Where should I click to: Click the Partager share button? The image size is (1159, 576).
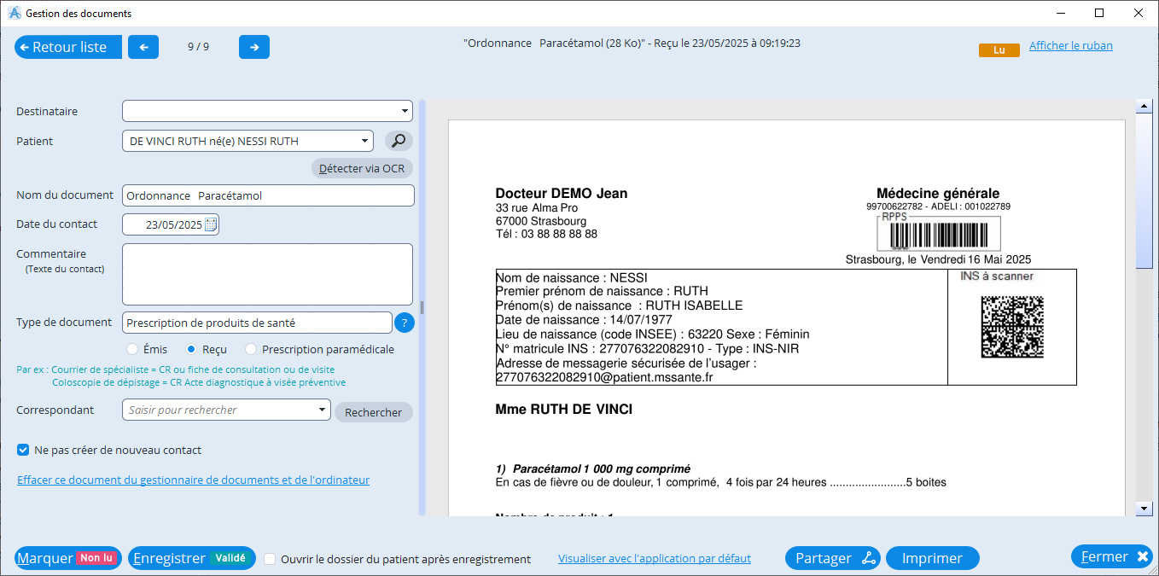pos(834,558)
